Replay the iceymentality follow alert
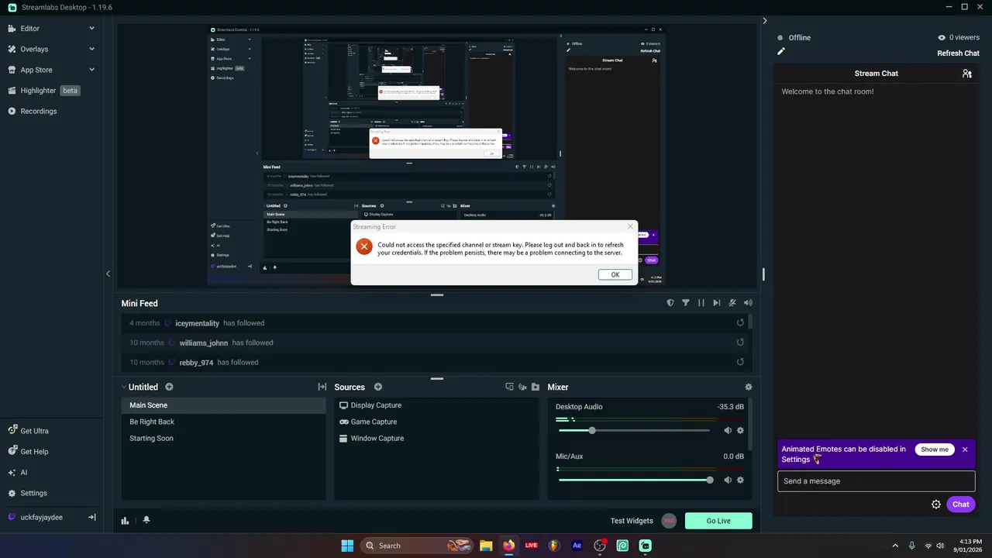This screenshot has width=992, height=558. click(x=740, y=323)
